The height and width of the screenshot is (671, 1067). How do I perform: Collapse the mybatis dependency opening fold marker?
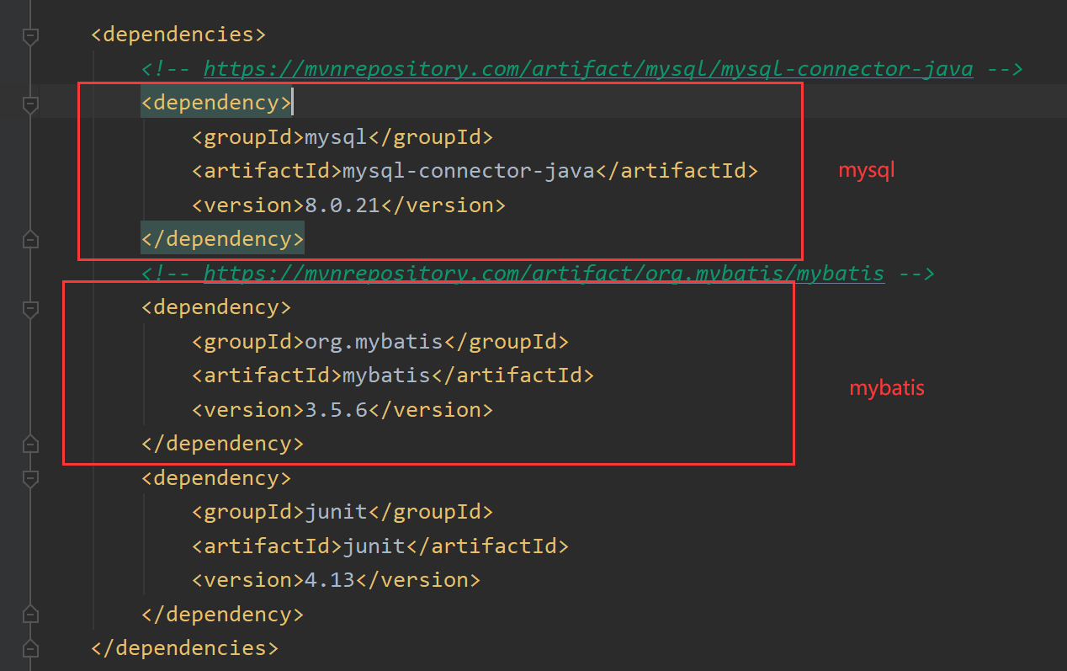30,309
